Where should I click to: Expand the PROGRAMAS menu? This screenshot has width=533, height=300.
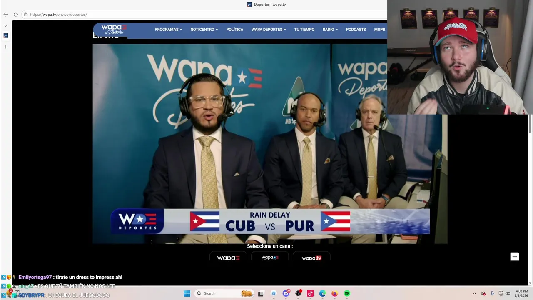(168, 30)
